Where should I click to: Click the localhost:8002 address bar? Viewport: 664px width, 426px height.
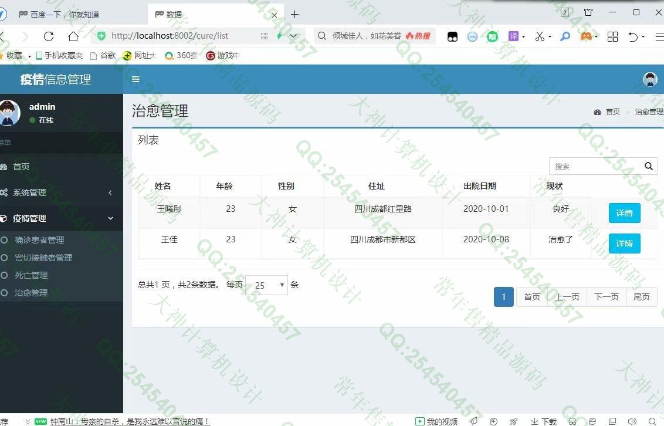tap(170, 36)
